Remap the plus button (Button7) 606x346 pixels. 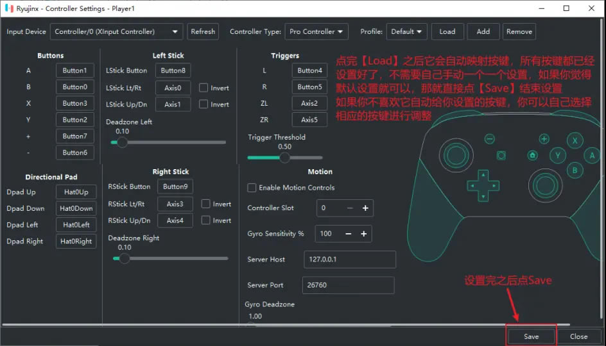75,136
